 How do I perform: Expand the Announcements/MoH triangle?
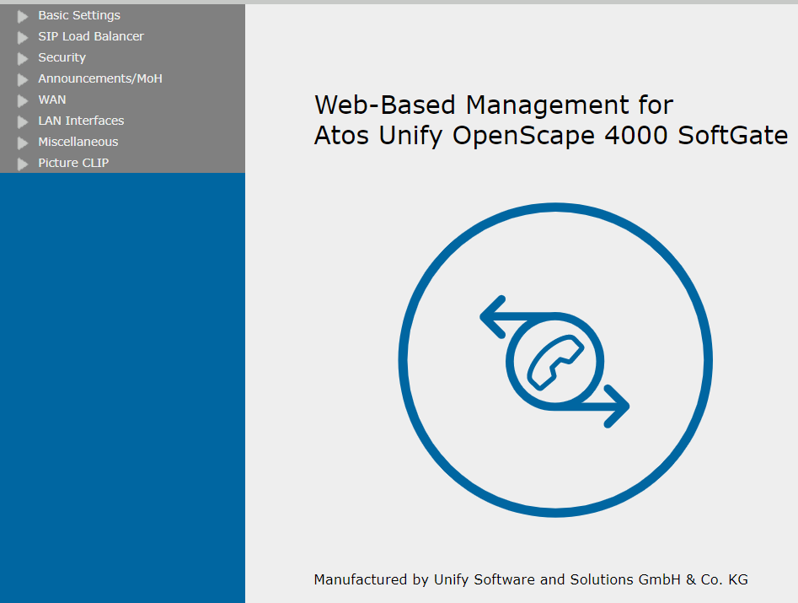tap(23, 80)
